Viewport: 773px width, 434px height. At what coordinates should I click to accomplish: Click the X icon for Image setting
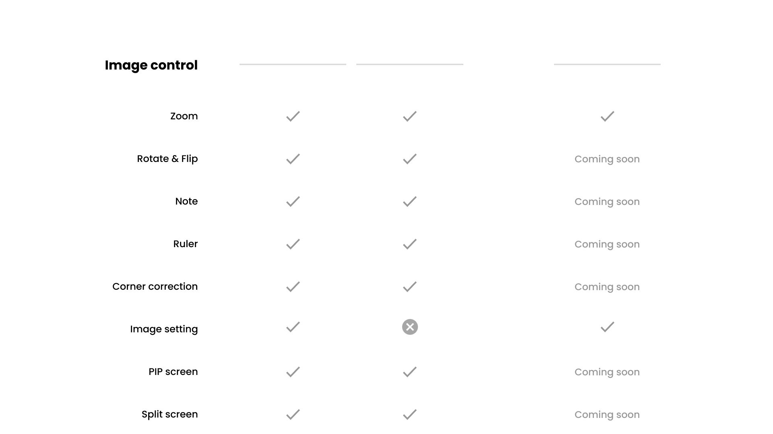[x=410, y=327]
